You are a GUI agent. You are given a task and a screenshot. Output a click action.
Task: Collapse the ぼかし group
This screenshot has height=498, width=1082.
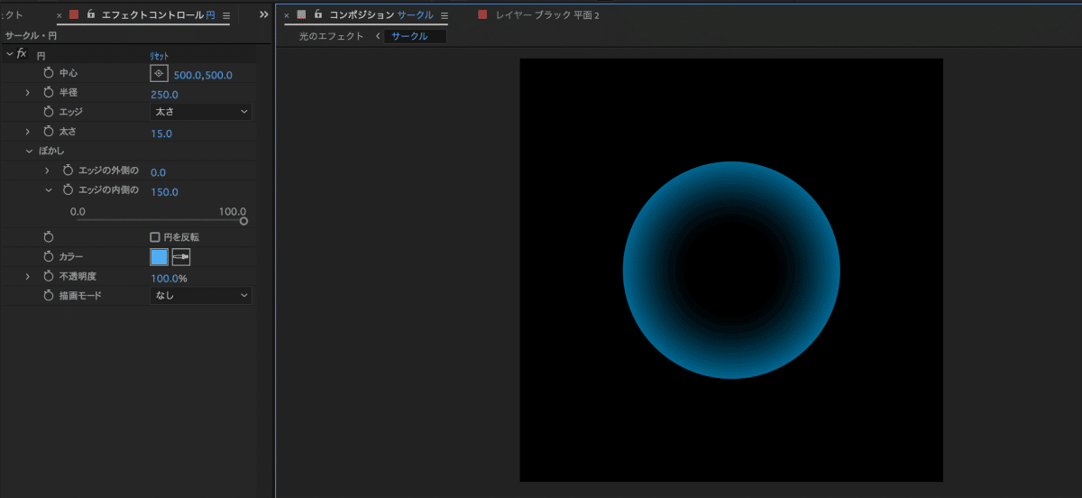point(29,151)
